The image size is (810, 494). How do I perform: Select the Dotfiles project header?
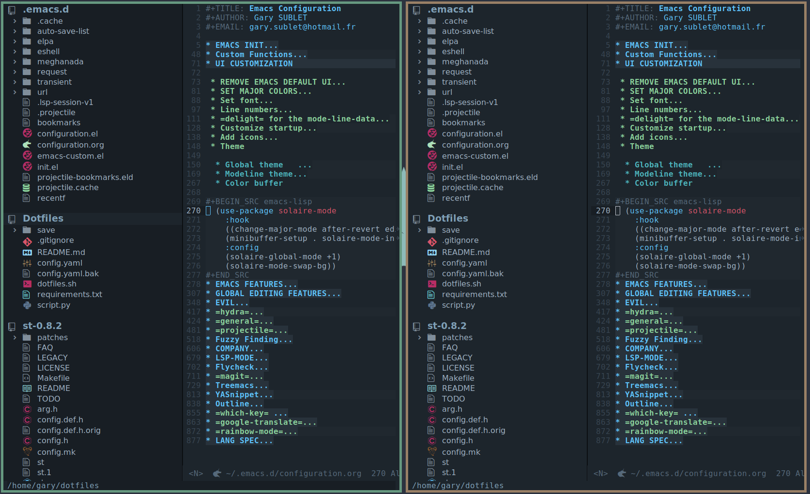coord(43,218)
